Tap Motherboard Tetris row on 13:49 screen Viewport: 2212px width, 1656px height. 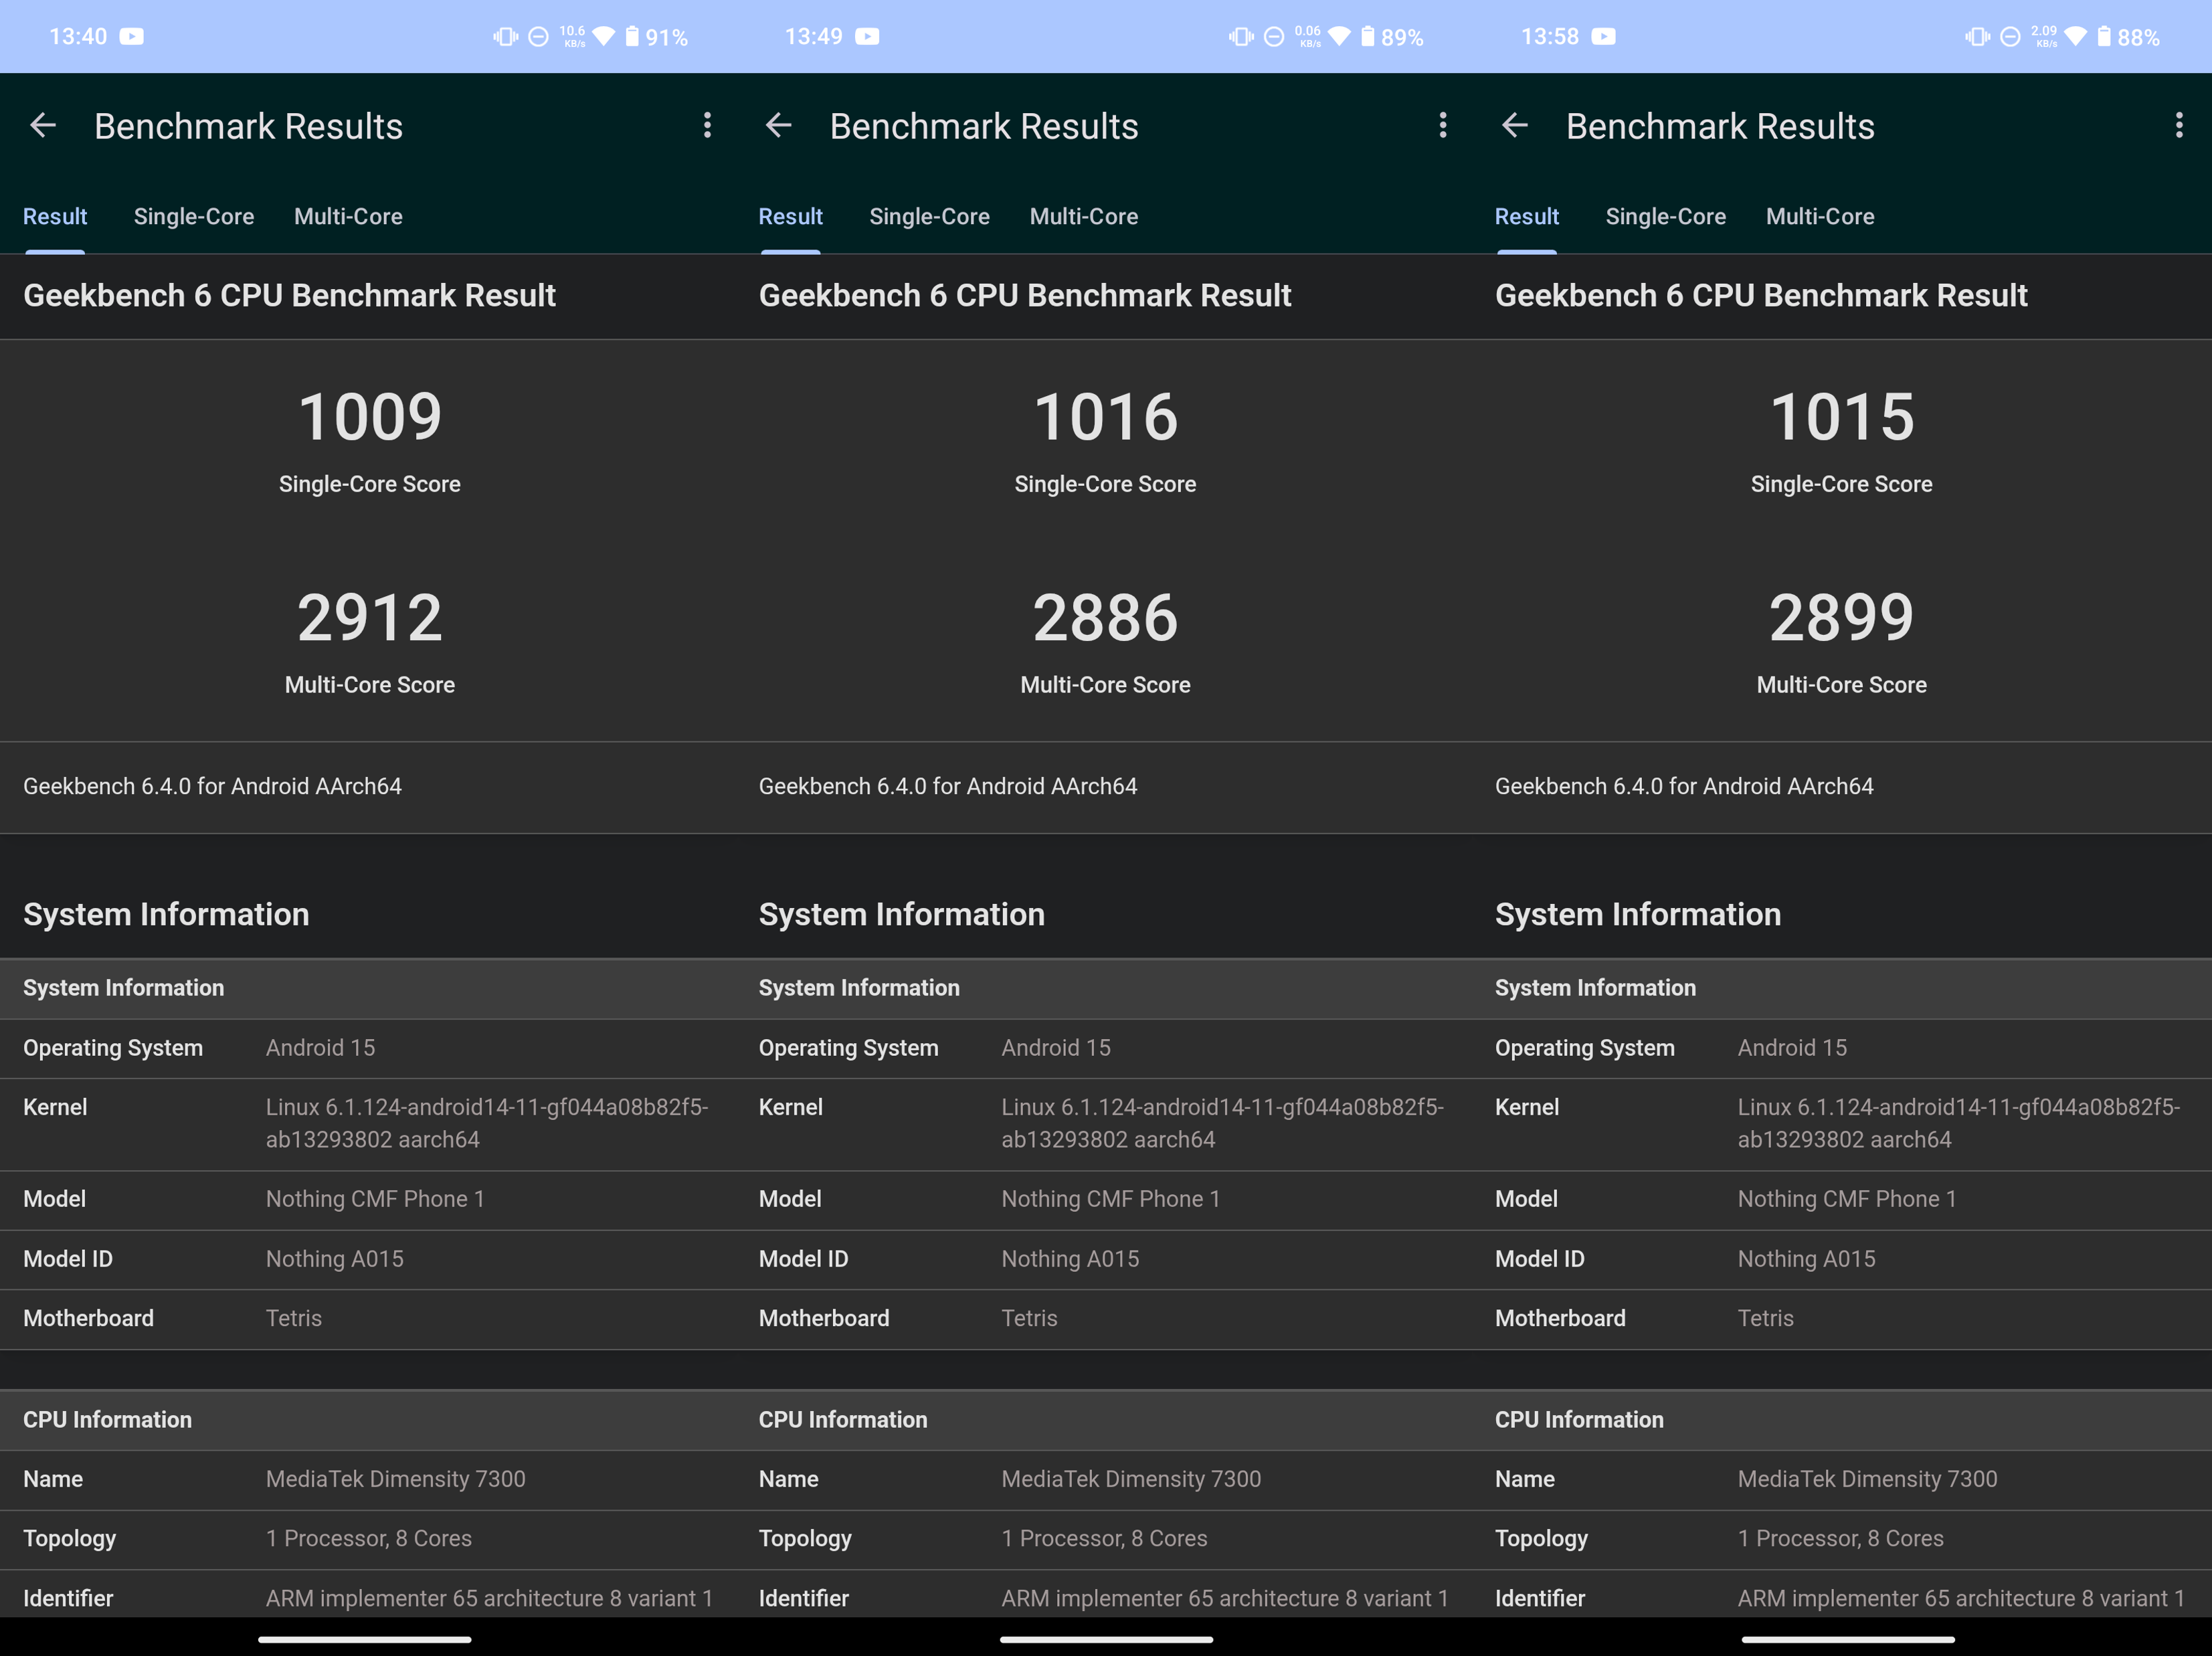tap(1029, 1318)
